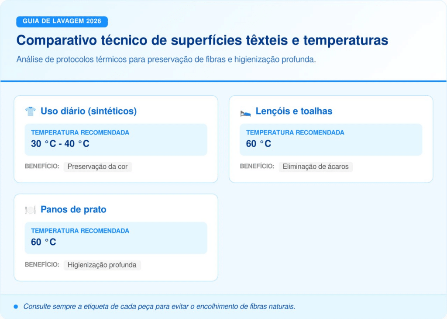
Task: Click the blue bullet dot in the footer note
Action: pyautogui.click(x=16, y=307)
